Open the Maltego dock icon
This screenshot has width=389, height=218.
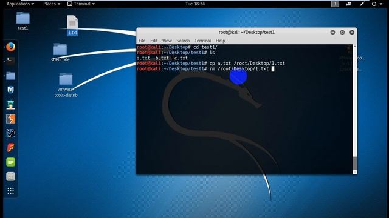click(10, 133)
